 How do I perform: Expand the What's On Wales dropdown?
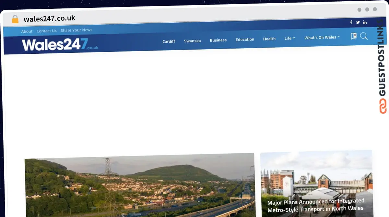point(322,38)
